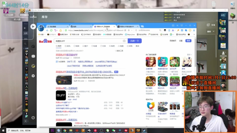This screenshot has height=133, width=237.
Task: Open the browser home page icon
Action: pyautogui.click(x=61, y=30)
